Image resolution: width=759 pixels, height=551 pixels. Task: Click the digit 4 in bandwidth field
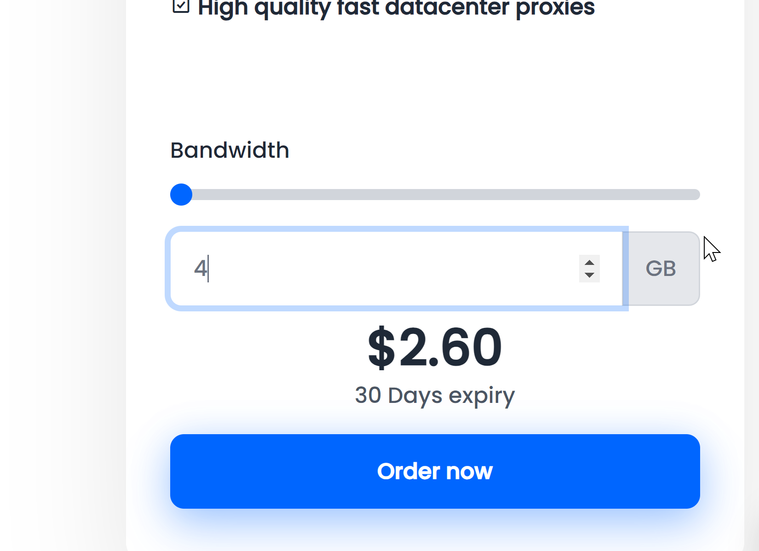[x=200, y=269]
